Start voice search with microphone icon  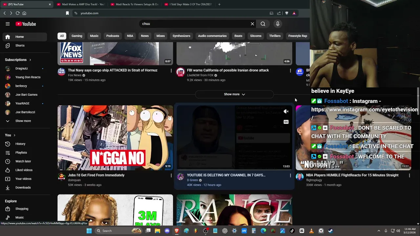278,24
